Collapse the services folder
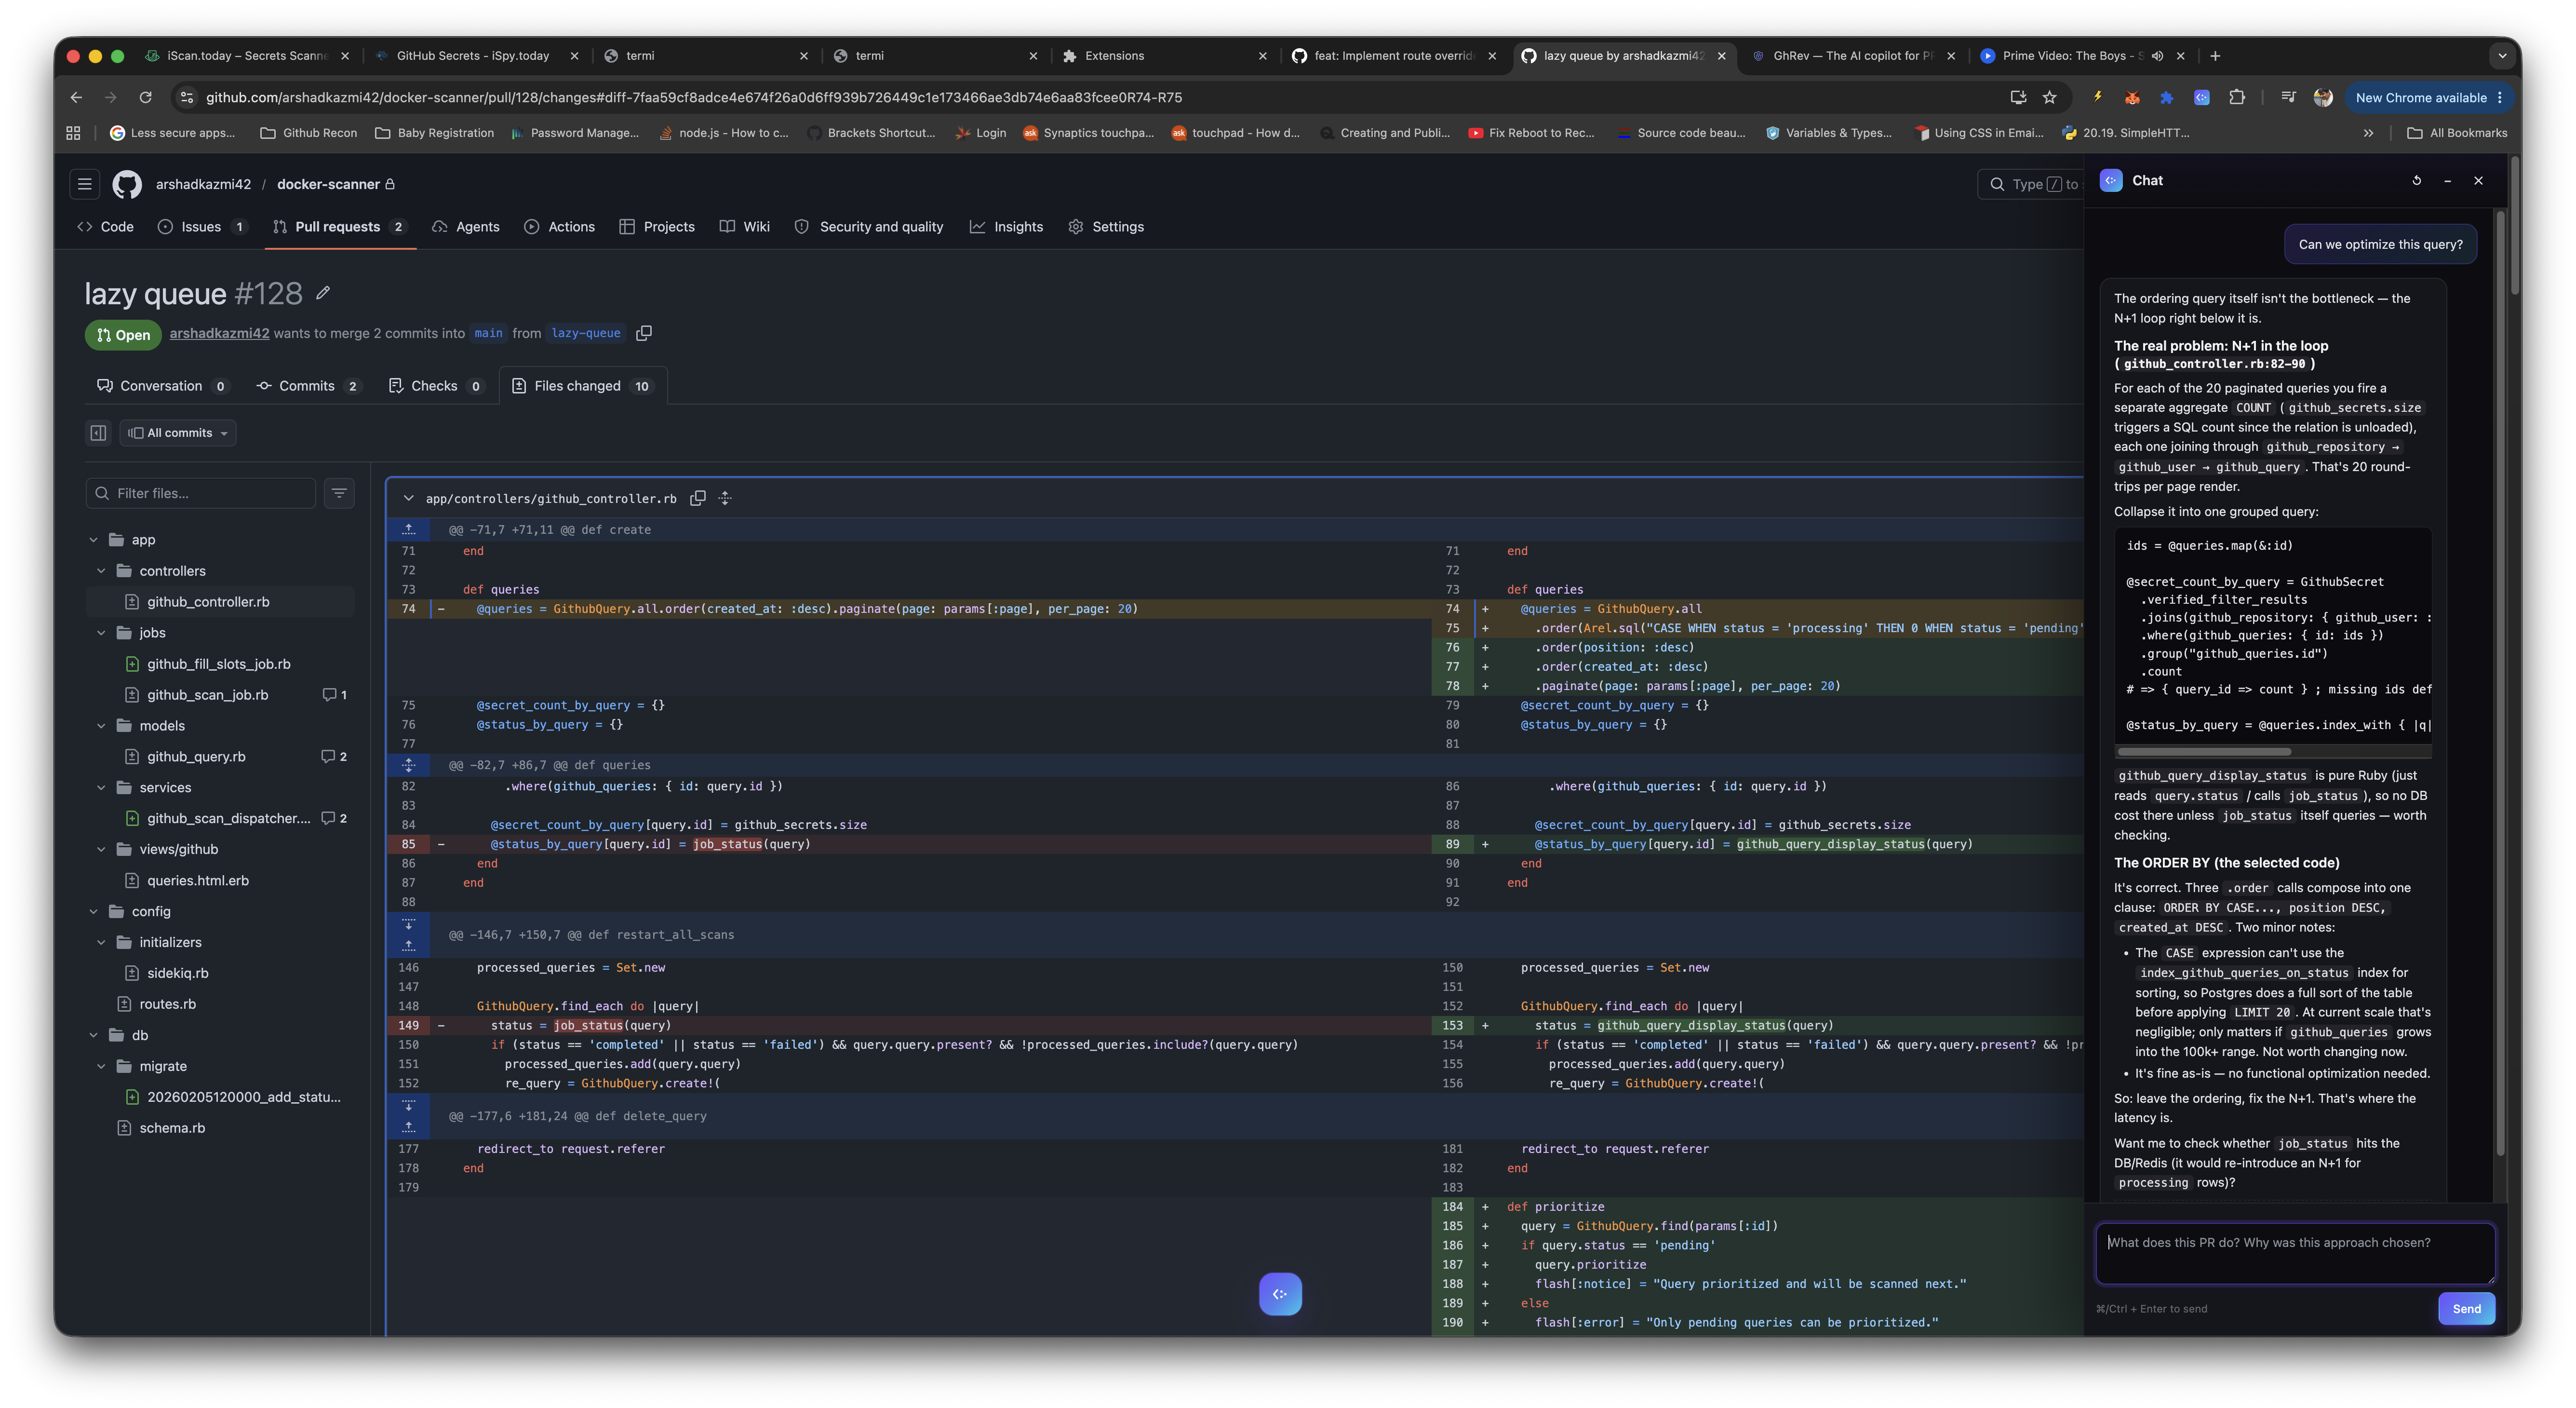Image resolution: width=2576 pixels, height=1408 pixels. 101,788
